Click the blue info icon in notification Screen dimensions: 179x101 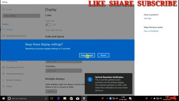(90, 79)
